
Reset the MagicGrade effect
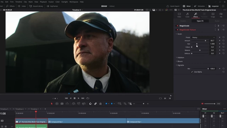point(223,26)
